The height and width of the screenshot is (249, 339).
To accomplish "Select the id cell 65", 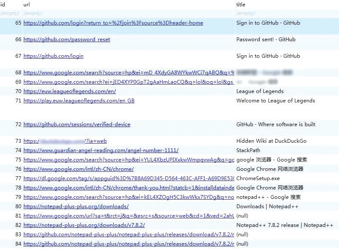I will coord(18,23).
